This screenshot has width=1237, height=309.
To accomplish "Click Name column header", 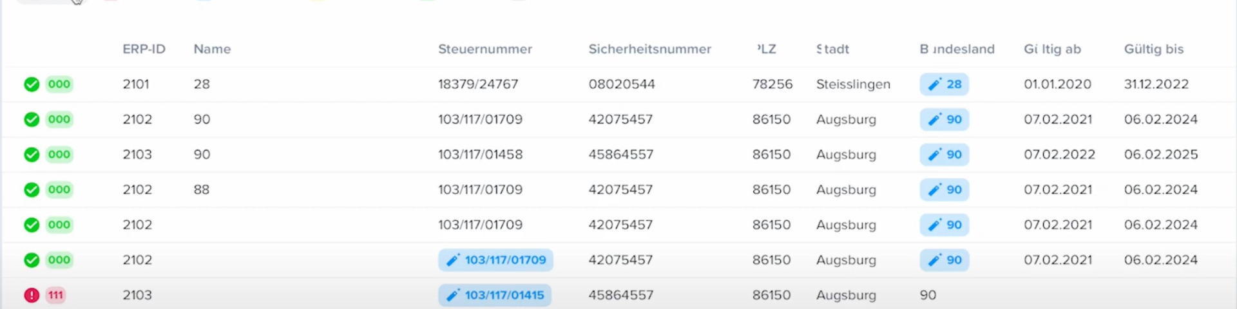I will tap(212, 49).
